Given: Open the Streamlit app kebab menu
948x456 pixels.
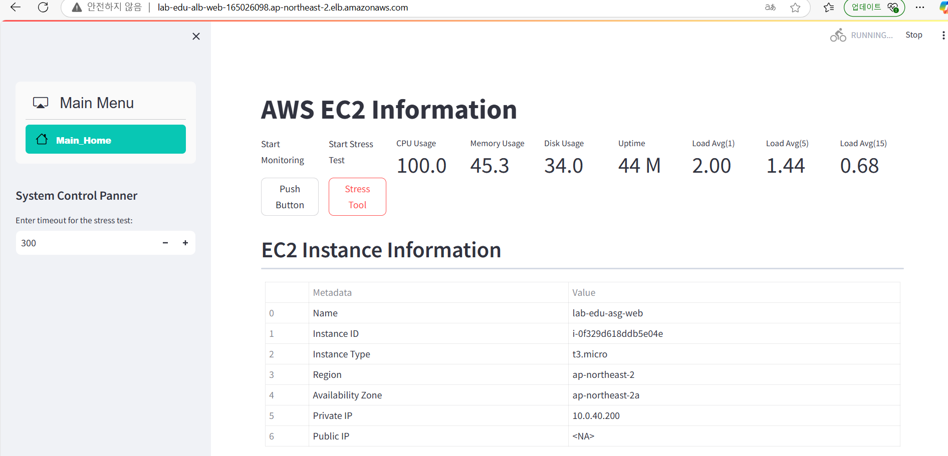Looking at the screenshot, I should (943, 35).
